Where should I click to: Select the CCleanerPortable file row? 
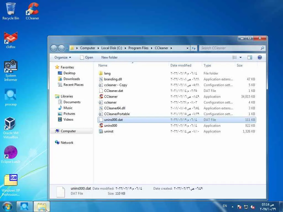click(177, 114)
